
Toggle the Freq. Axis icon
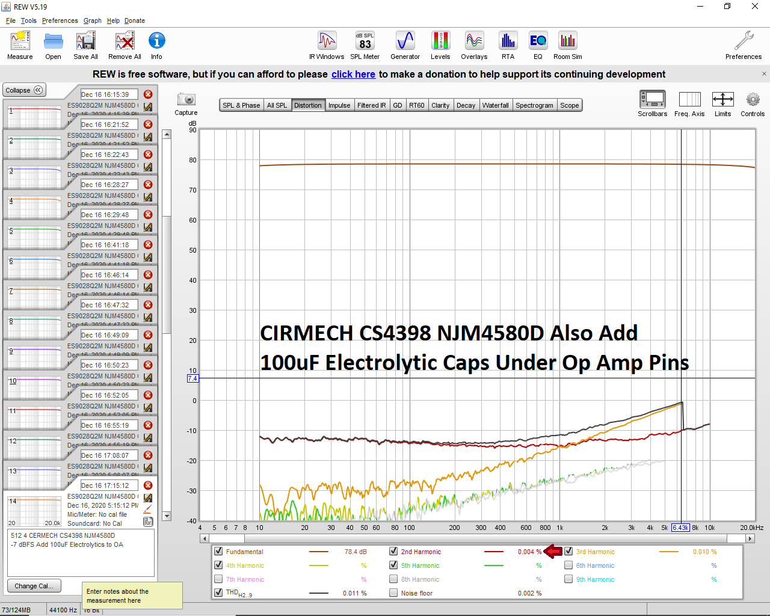[689, 99]
